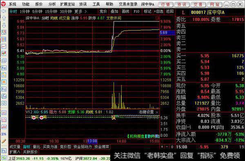Click the 标记 toolbar button

click(147, 11)
